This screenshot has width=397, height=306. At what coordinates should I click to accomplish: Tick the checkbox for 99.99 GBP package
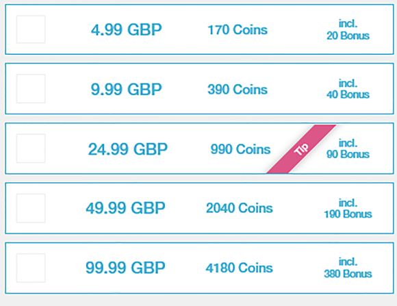click(31, 268)
